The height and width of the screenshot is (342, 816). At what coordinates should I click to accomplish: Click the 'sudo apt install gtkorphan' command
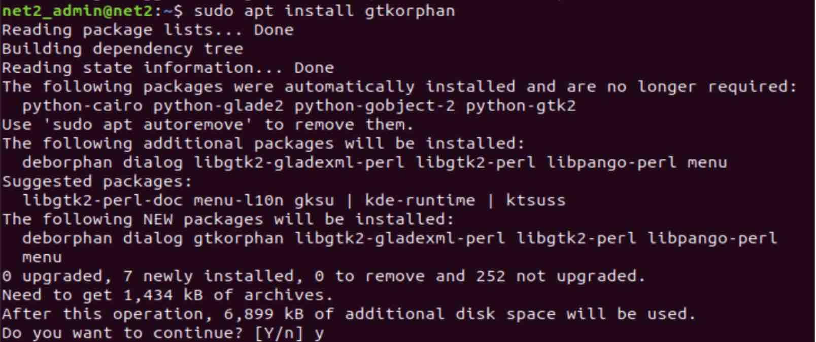pyautogui.click(x=325, y=11)
